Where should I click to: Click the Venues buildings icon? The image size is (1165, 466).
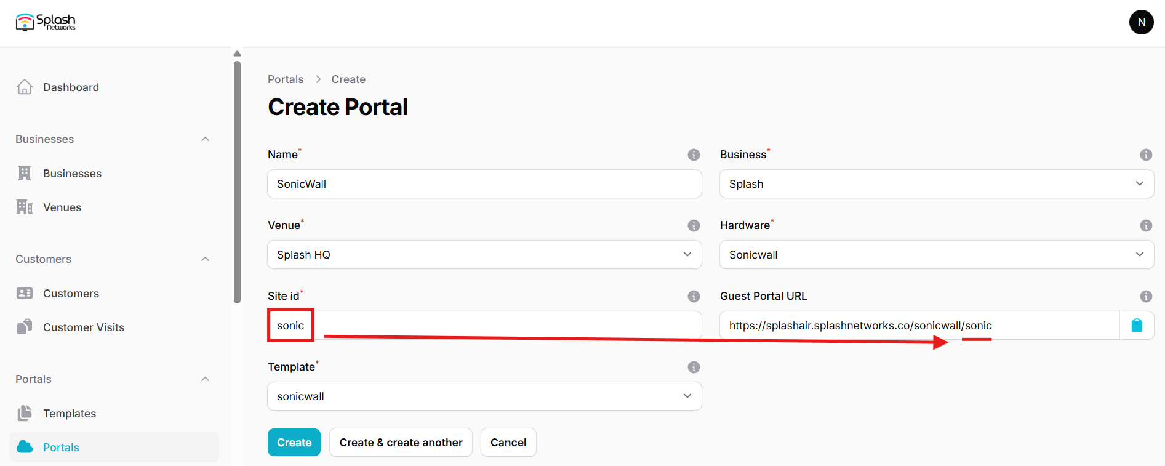pos(25,207)
